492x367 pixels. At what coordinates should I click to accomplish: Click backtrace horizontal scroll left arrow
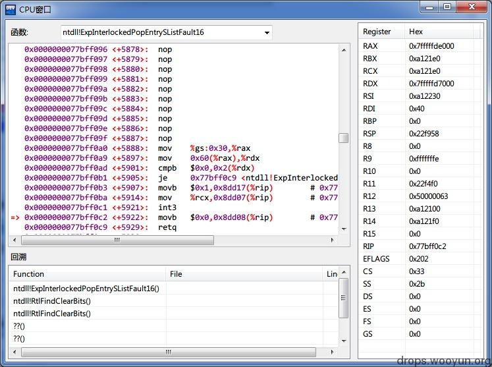click(14, 352)
